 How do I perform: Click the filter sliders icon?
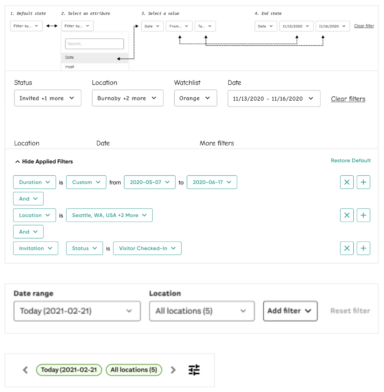[194, 370]
